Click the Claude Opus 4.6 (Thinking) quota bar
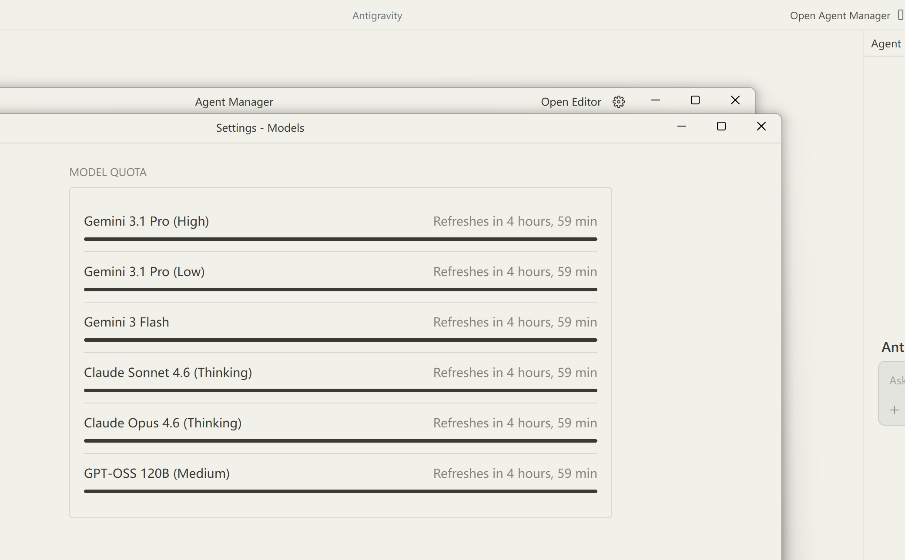Viewport: 905px width, 560px height. click(x=341, y=441)
